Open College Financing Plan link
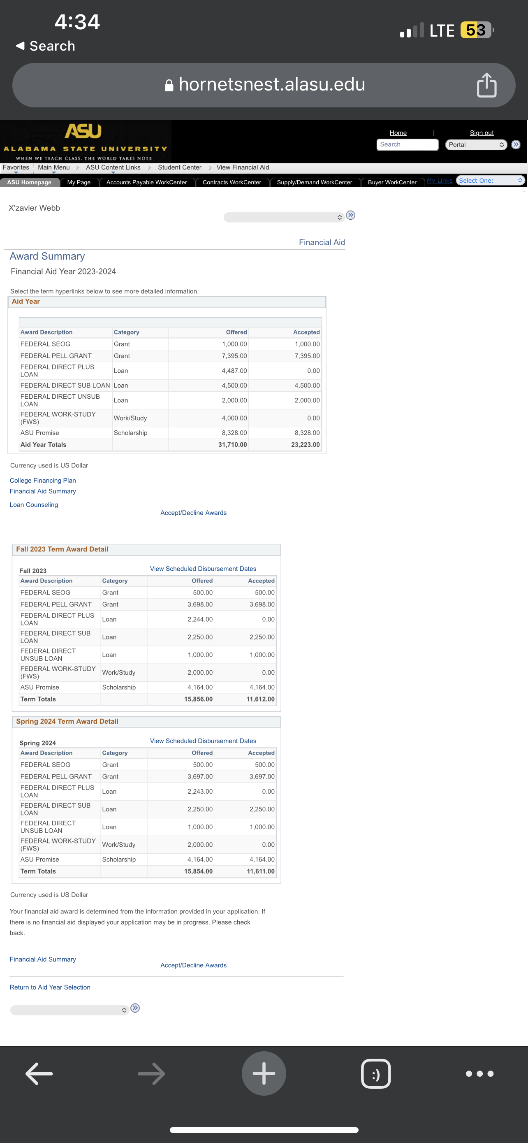 (42, 481)
